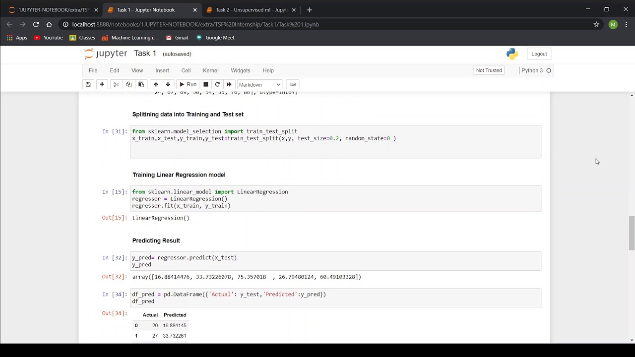Save the notebook with the floppy disk icon
The height and width of the screenshot is (357, 635).
(88, 84)
